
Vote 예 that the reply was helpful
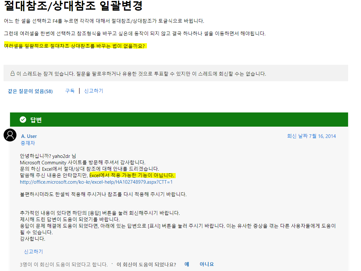point(187,264)
